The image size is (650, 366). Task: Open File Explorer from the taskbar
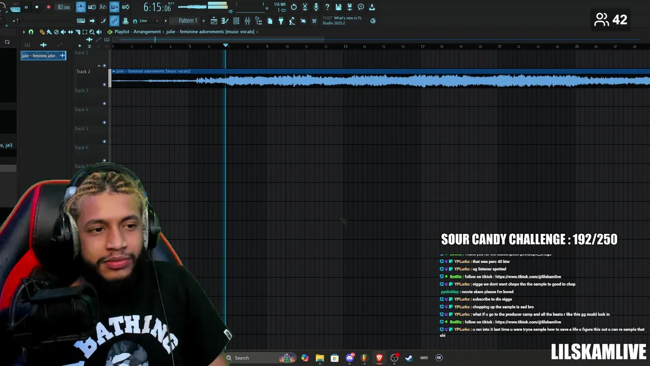click(319, 358)
